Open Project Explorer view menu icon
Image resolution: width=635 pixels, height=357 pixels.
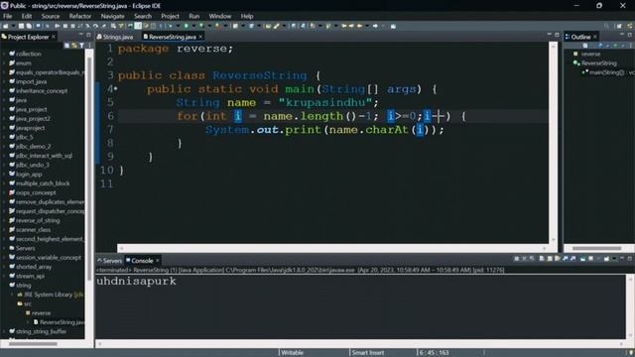(x=89, y=46)
